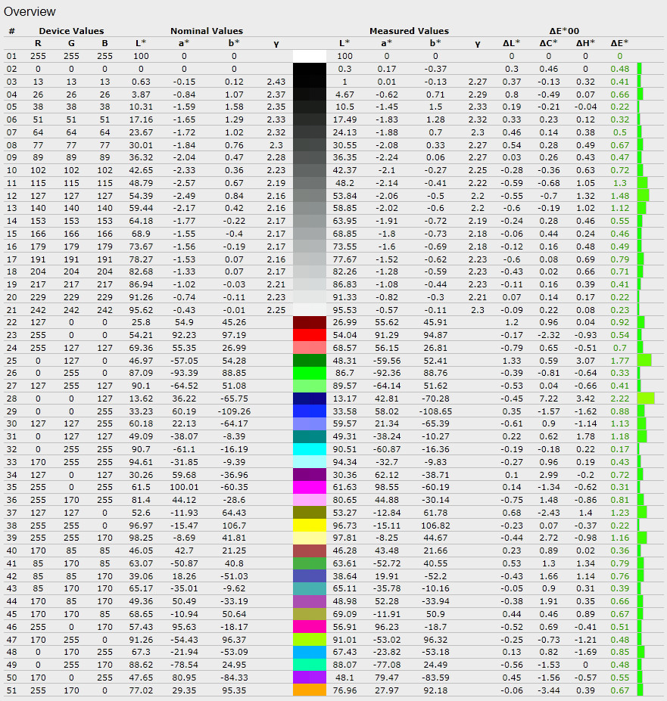Click the orange swatch in row 51

[x=310, y=690]
